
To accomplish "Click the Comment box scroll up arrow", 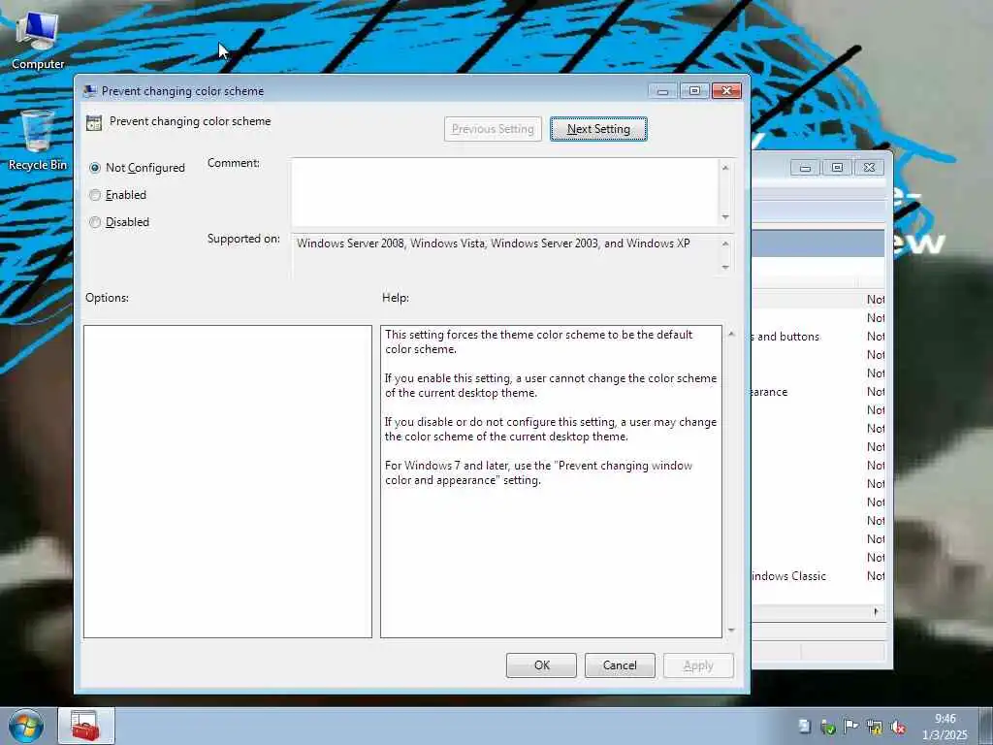I will click(x=725, y=167).
